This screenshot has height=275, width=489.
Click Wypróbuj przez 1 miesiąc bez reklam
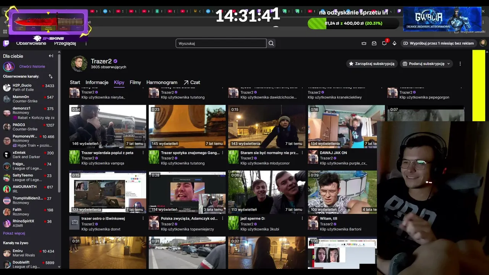[439, 43]
